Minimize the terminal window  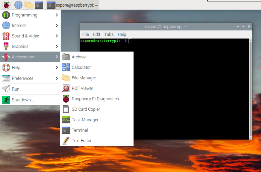[238, 26]
